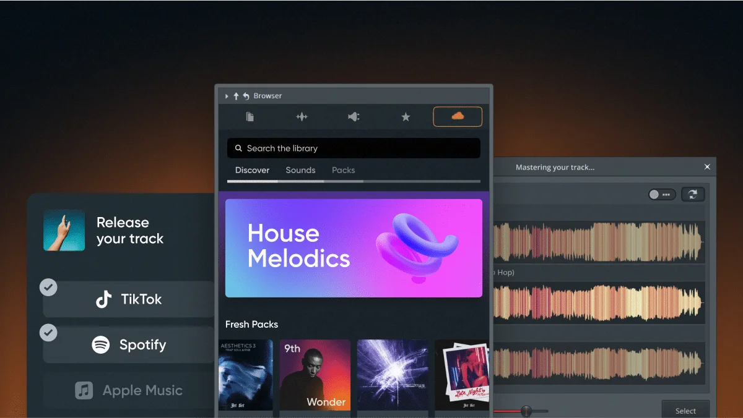Viewport: 743px width, 418px height.
Task: Open the orange cloud library tab
Action: (458, 116)
